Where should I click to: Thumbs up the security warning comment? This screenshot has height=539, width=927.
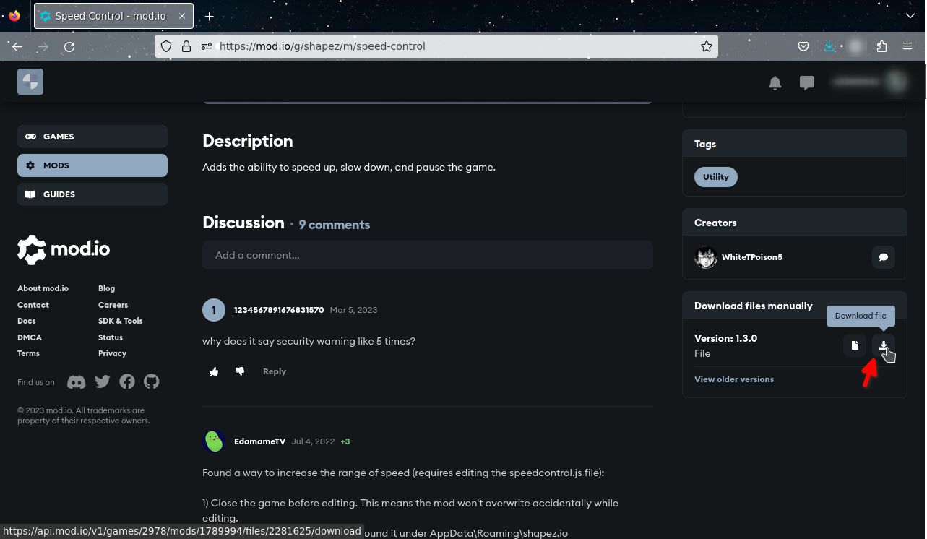[214, 371]
